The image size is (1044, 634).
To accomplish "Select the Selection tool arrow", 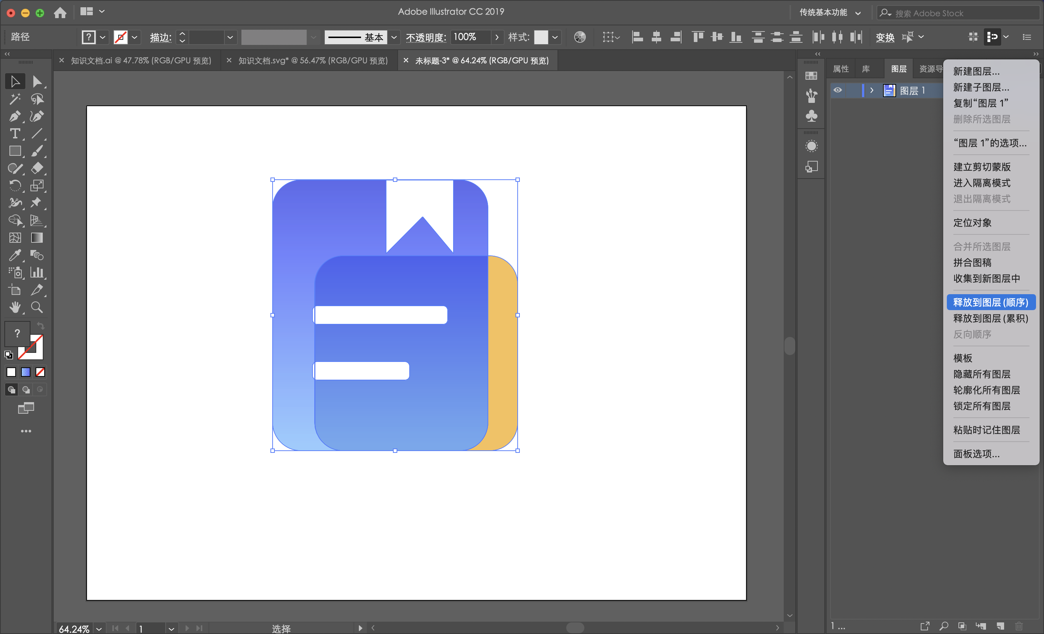I will pyautogui.click(x=15, y=81).
